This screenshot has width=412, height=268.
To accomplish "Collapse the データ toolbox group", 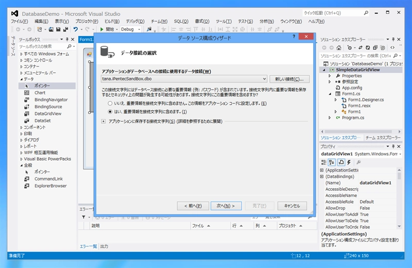I will click(x=21, y=79).
